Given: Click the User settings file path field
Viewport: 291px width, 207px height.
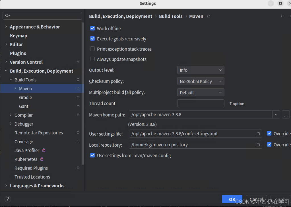Looking at the screenshot, I should tap(195, 134).
